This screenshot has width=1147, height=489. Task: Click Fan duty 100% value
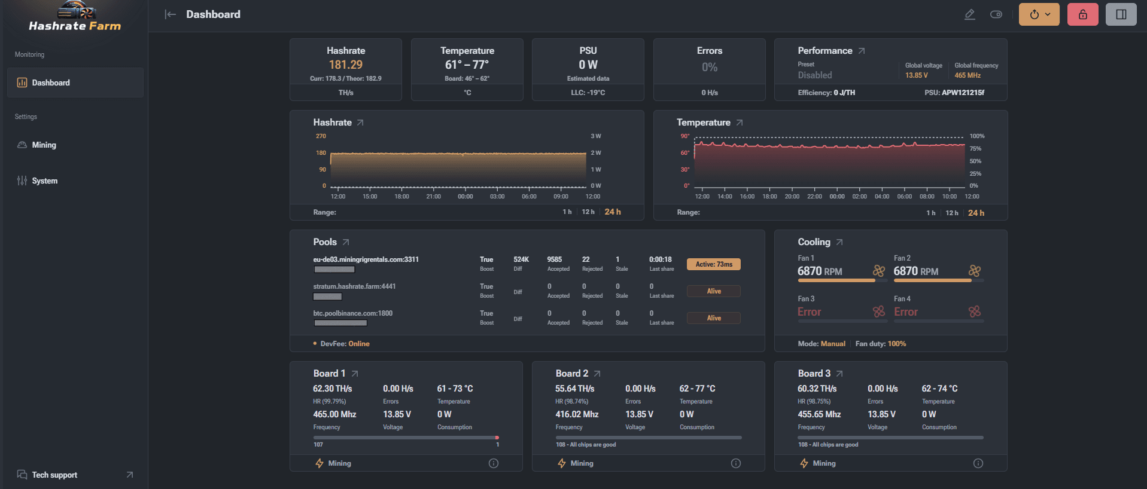pos(897,344)
